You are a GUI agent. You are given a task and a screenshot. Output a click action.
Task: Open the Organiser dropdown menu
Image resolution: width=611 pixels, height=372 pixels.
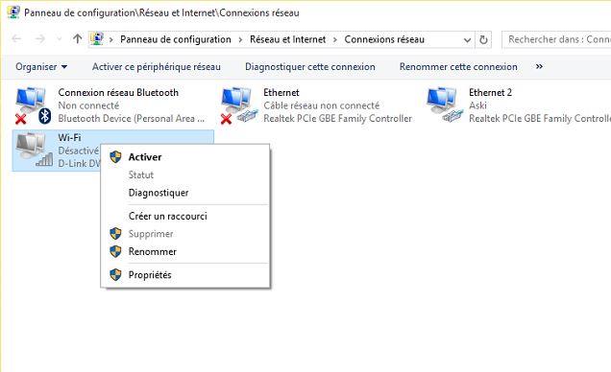(41, 67)
